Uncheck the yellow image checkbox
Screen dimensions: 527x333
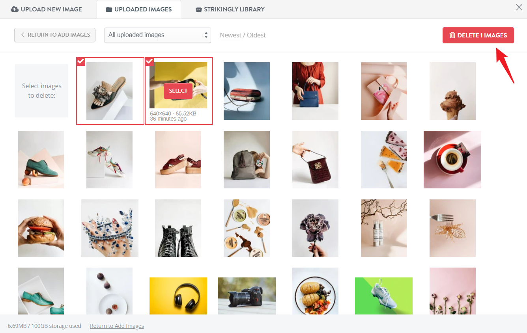(150, 61)
